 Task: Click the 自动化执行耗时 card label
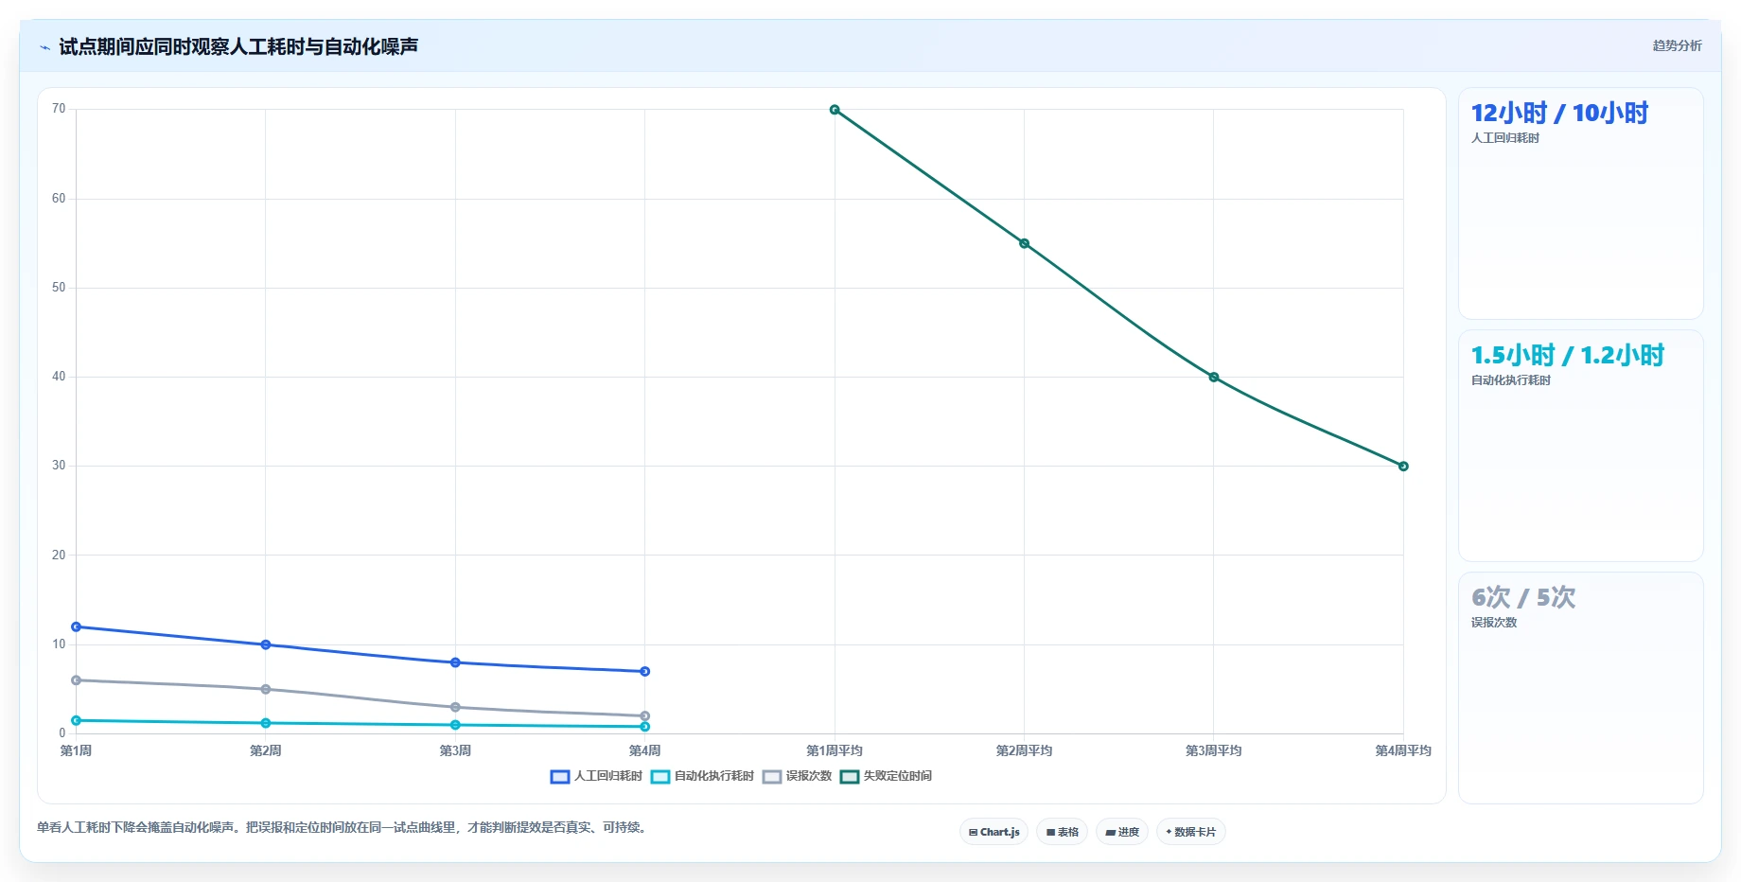click(1510, 380)
